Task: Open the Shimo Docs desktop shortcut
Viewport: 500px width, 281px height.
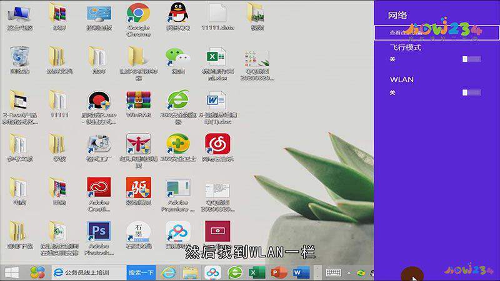Action: [138, 232]
